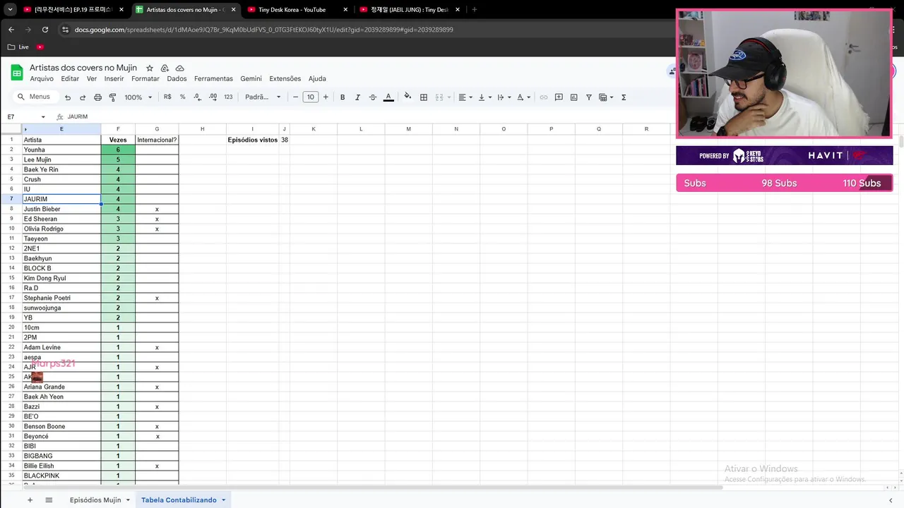904x508 pixels.
Task: Open the Extensões menu
Action: coord(285,79)
